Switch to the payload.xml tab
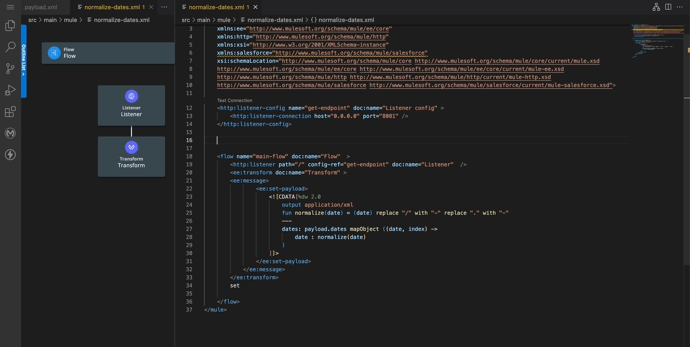Image resolution: width=690 pixels, height=347 pixels. click(41, 7)
